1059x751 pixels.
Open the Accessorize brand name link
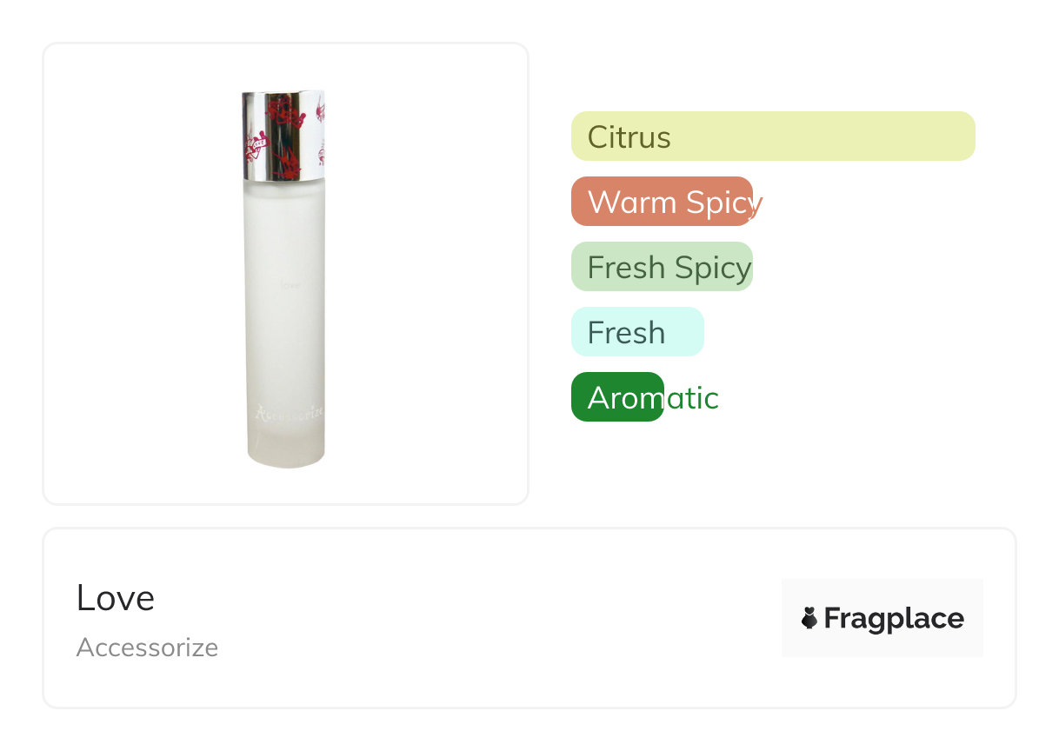click(147, 648)
